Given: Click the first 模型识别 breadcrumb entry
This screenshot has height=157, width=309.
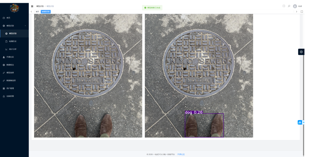Looking at the screenshot, I should [40, 6].
